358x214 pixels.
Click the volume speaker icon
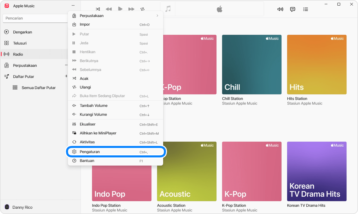tap(280, 9)
